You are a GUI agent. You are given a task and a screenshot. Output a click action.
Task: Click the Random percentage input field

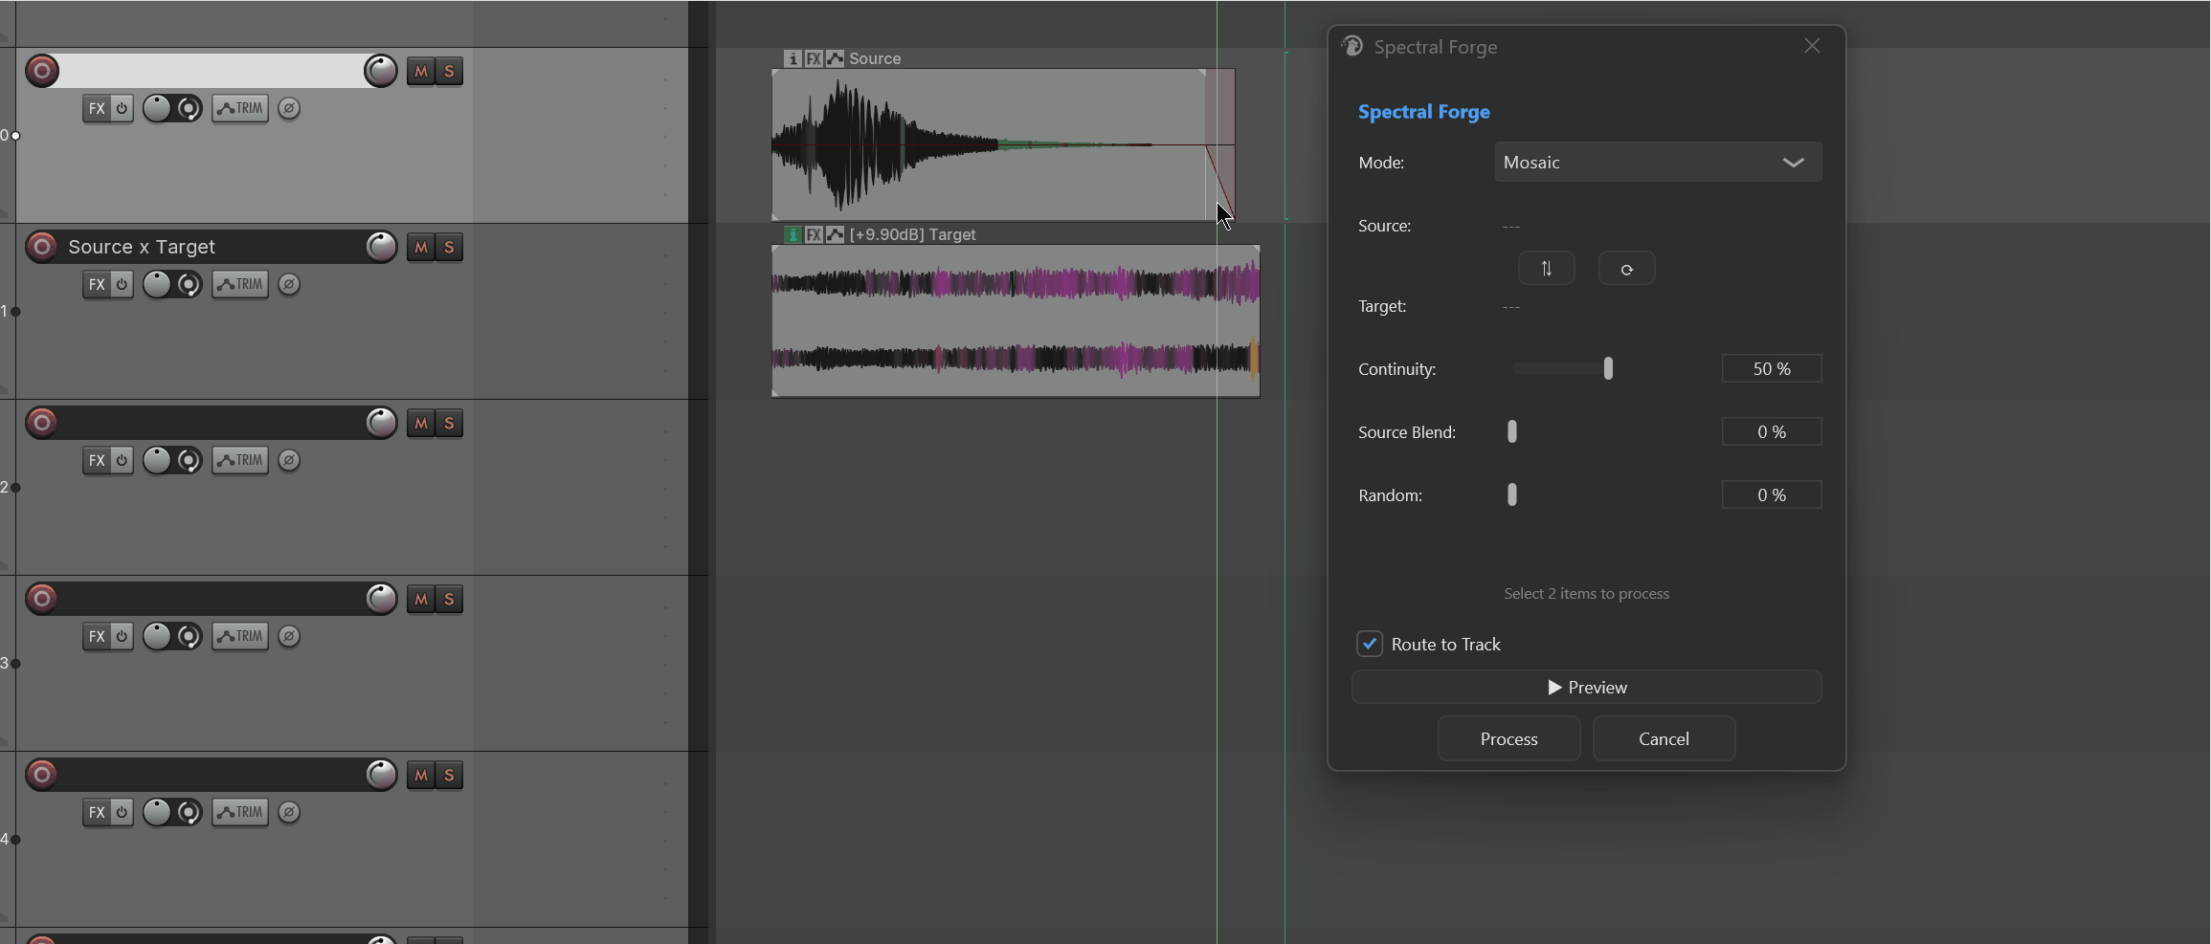coord(1771,494)
